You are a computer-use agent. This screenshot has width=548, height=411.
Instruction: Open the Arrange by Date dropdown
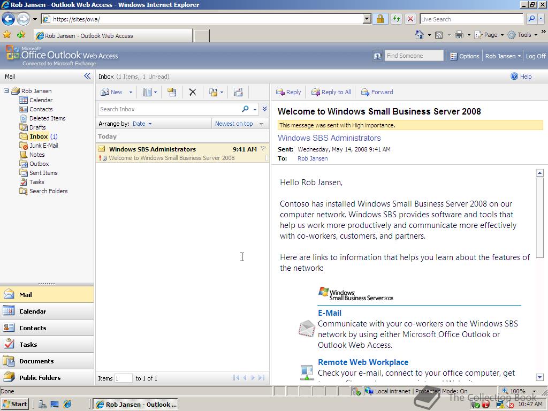[x=142, y=124]
